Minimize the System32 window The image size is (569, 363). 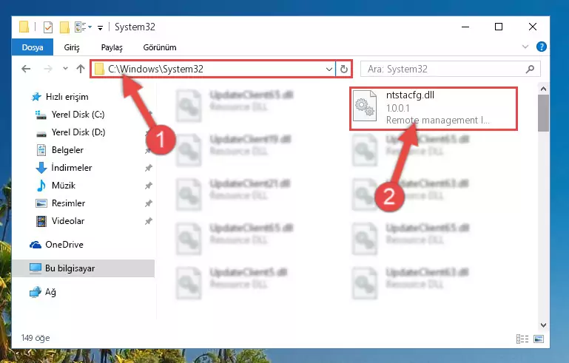pos(465,27)
